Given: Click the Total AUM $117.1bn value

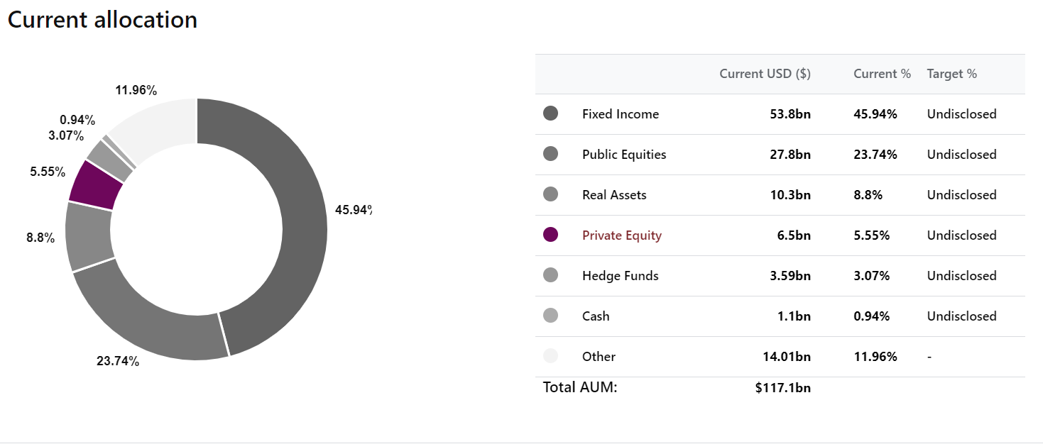Looking at the screenshot, I should 783,388.
